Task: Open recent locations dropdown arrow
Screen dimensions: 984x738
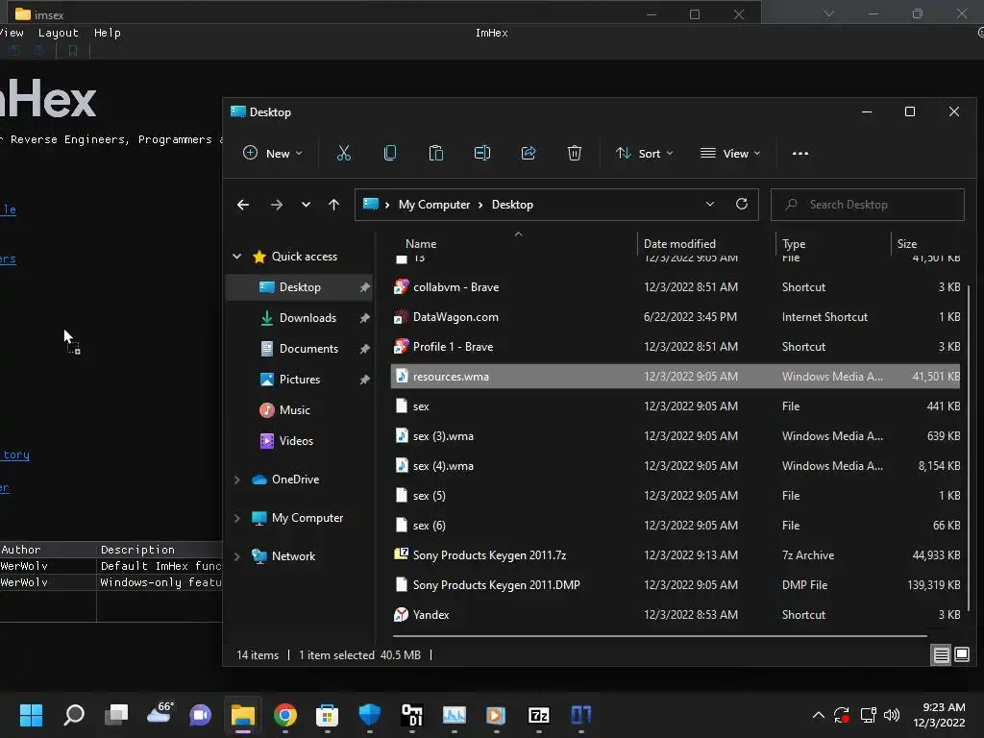Action: (306, 205)
